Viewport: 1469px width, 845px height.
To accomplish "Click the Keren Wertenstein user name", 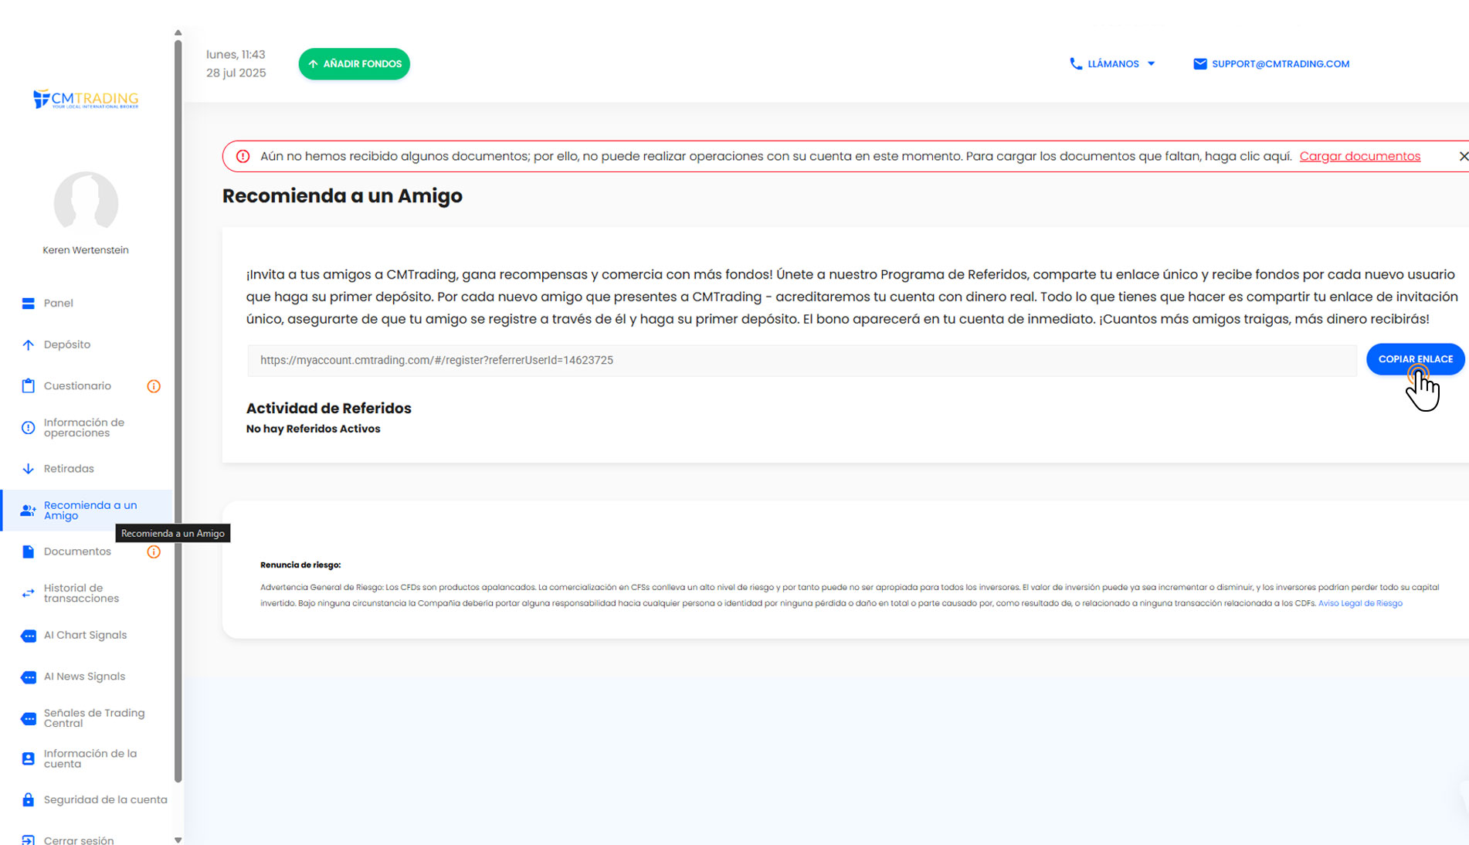I will click(86, 250).
